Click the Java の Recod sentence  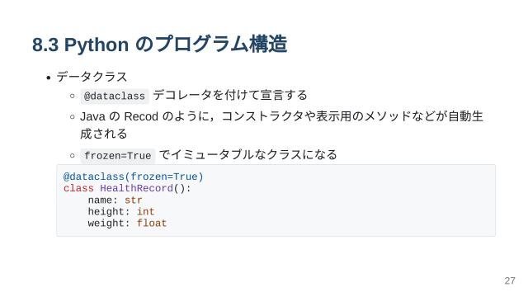[281, 116]
